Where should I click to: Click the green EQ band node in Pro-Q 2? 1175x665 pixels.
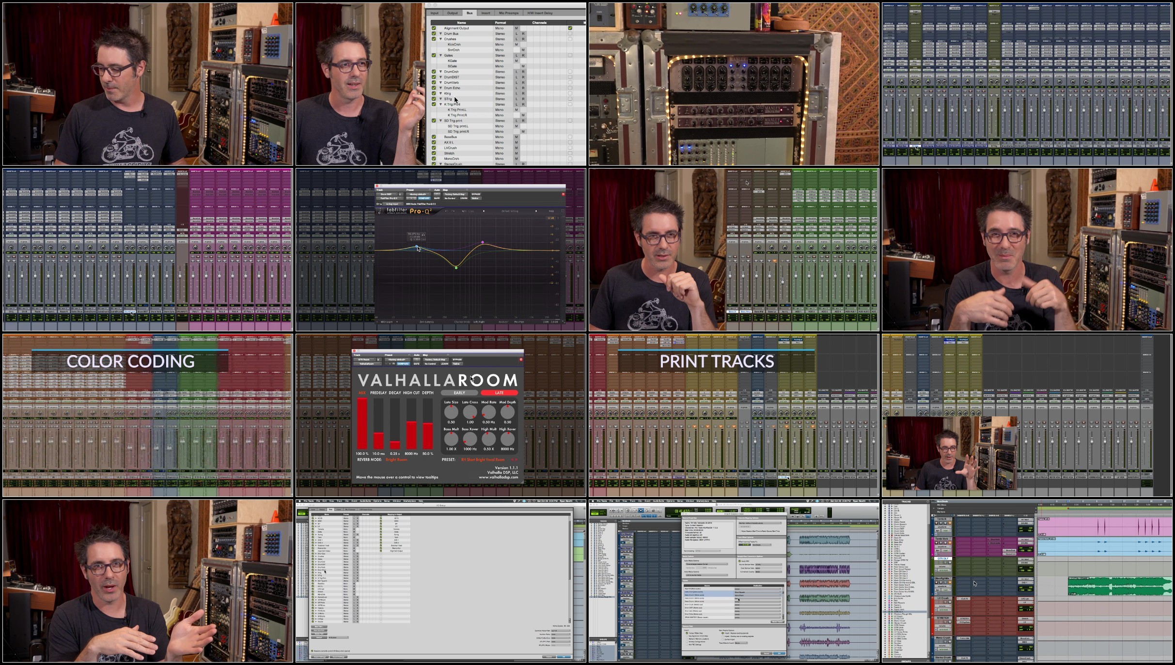(x=456, y=267)
